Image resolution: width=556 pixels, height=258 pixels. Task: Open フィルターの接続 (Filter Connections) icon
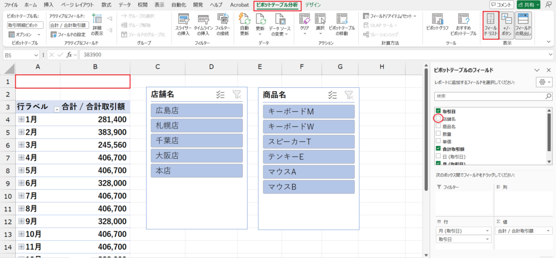pos(222,23)
